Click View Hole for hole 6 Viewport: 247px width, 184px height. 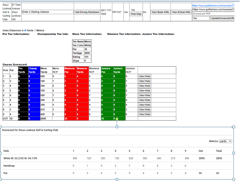point(145,100)
